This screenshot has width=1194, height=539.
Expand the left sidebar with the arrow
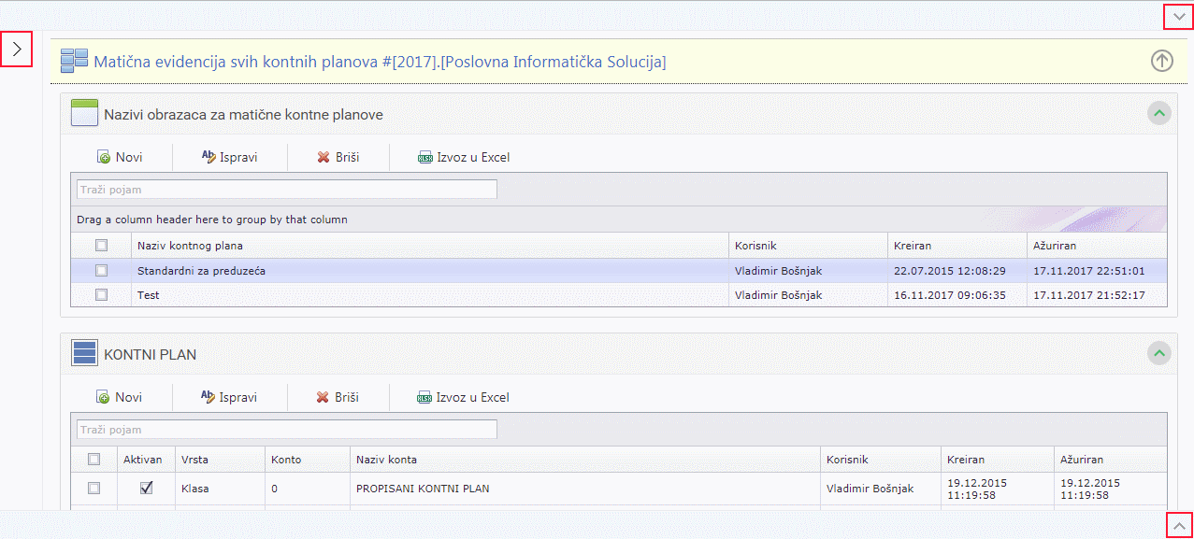click(x=17, y=50)
